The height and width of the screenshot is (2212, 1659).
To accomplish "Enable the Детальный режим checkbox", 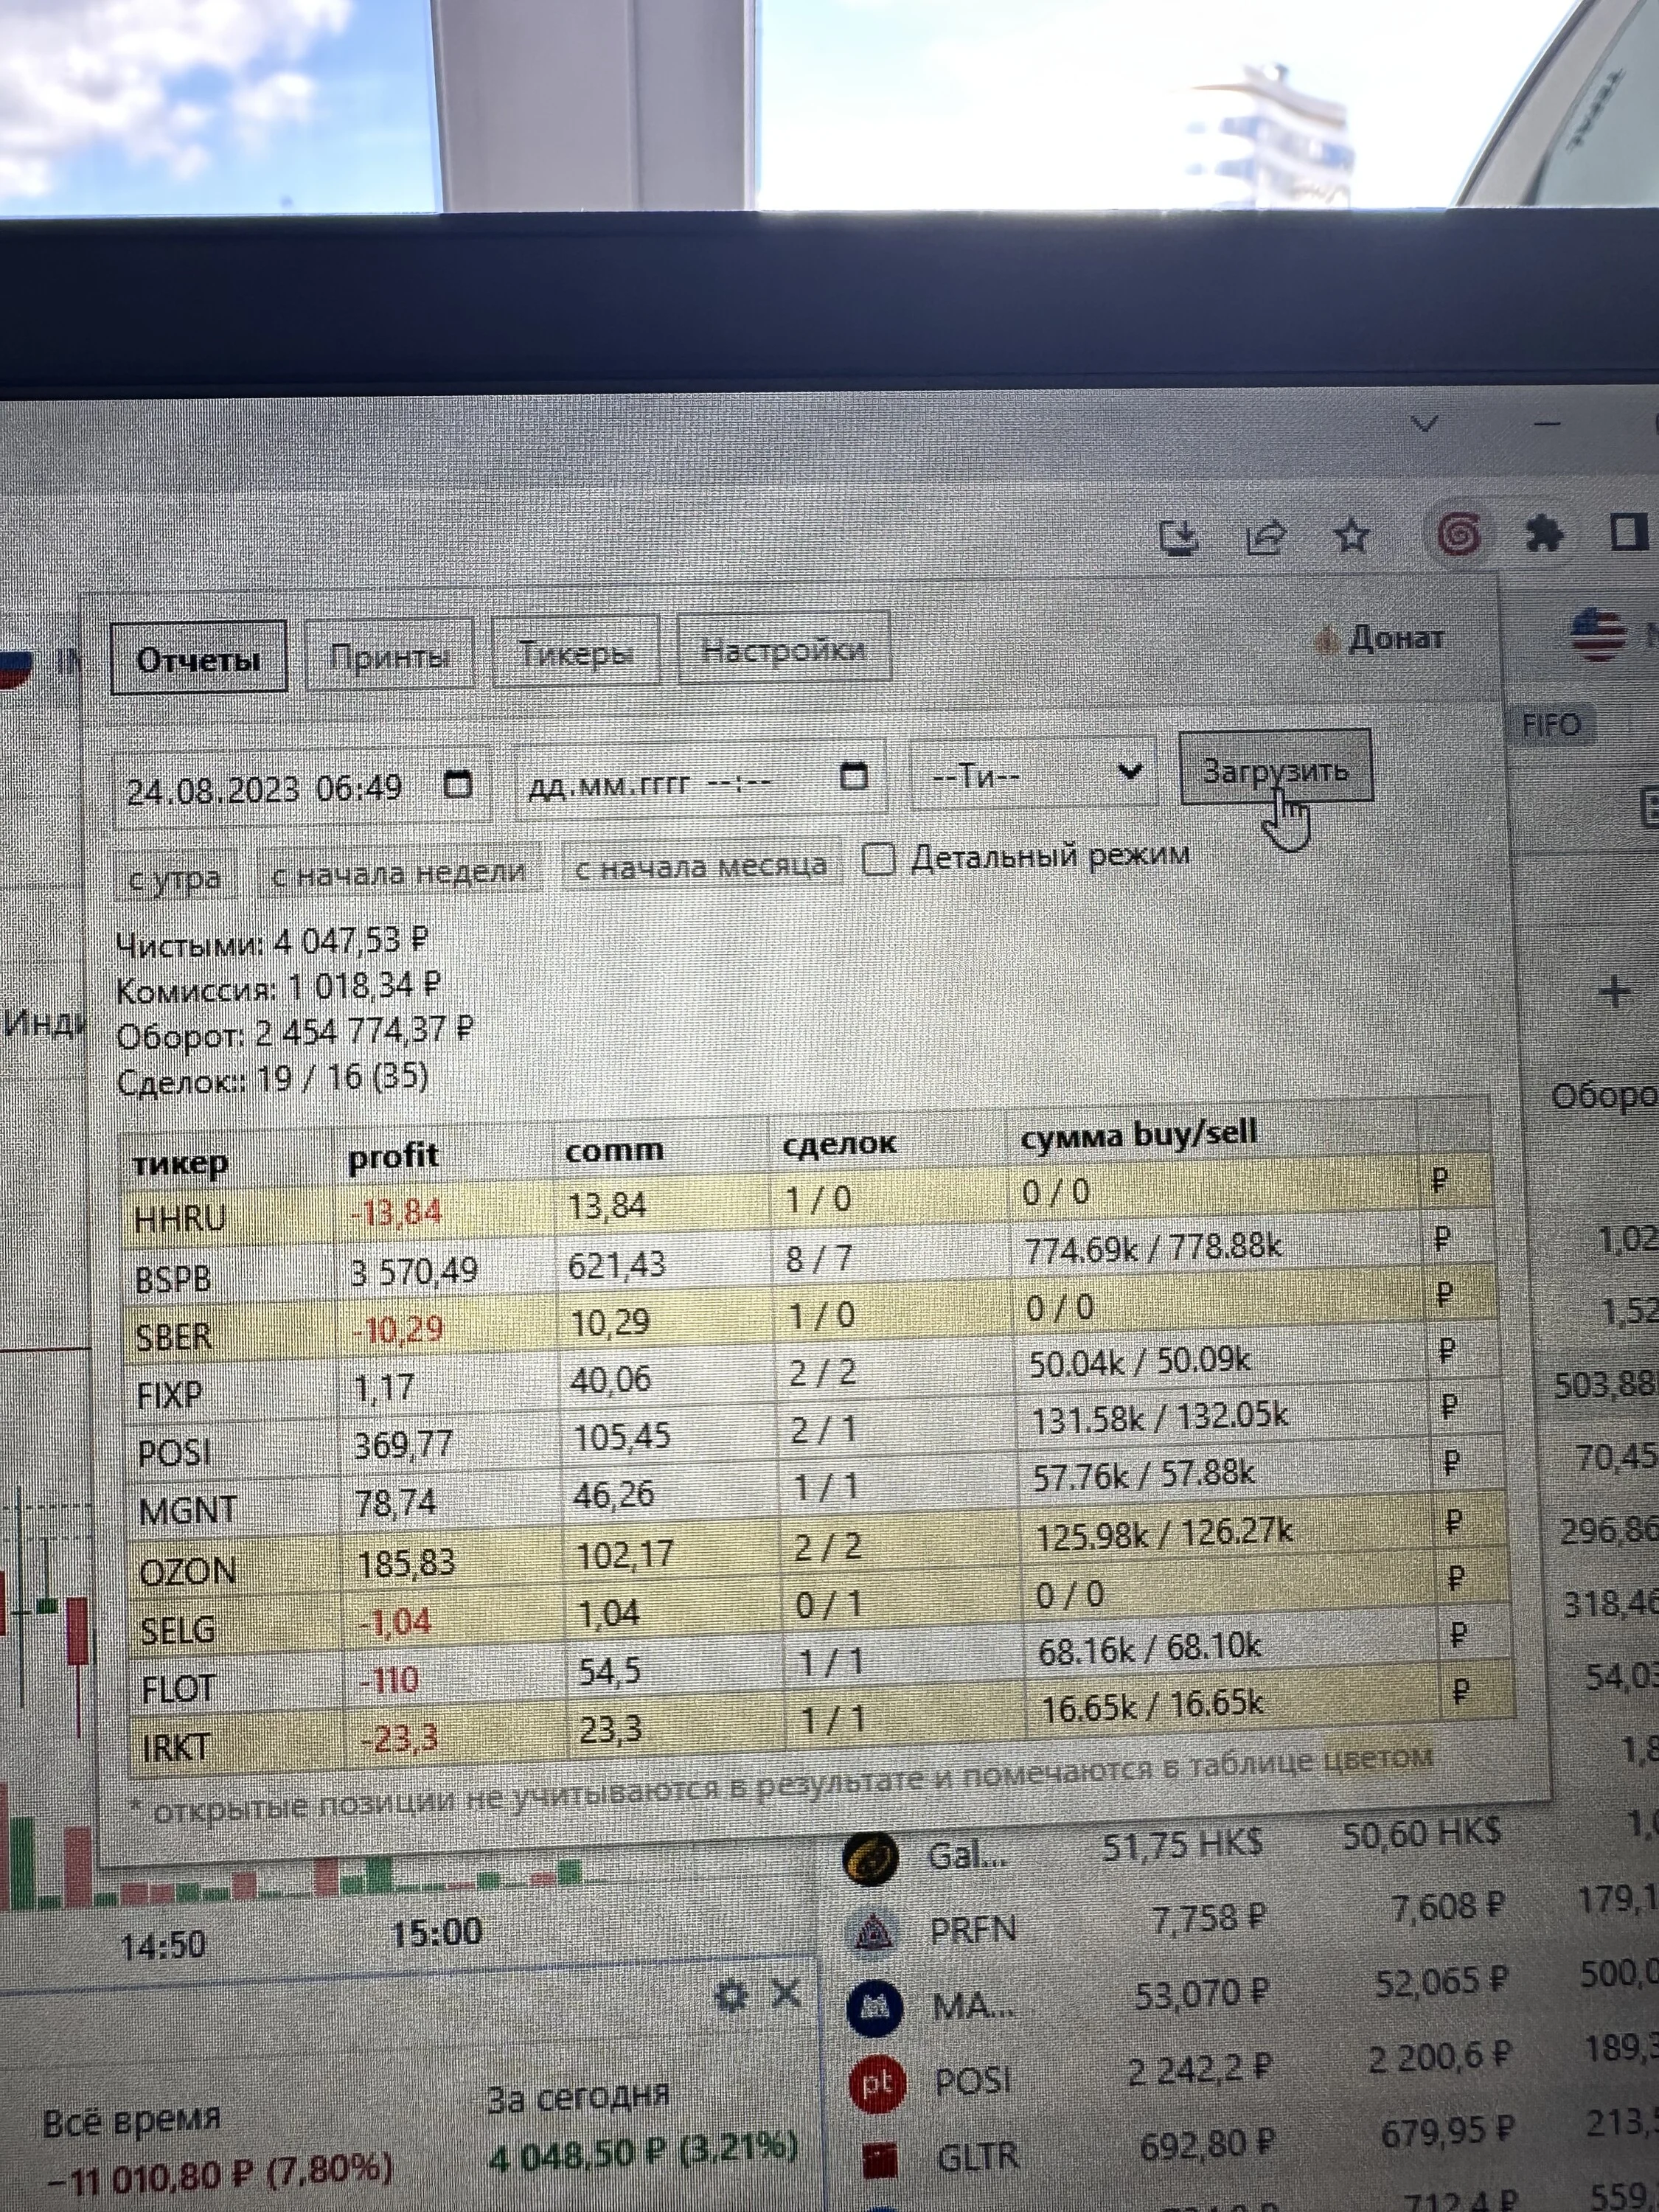I will (877, 860).
